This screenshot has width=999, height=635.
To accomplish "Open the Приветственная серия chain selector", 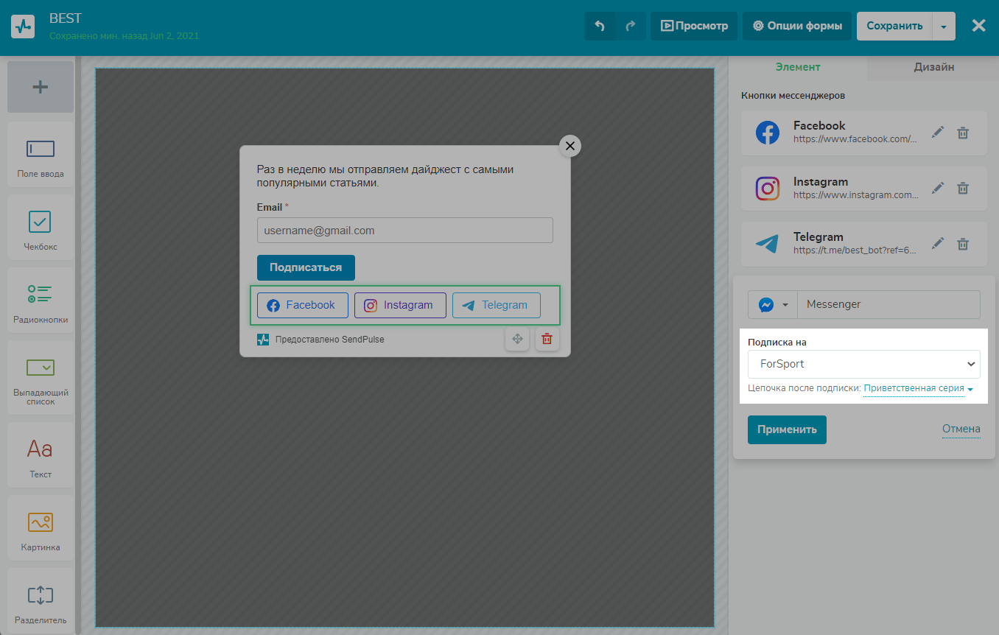I will click(918, 388).
